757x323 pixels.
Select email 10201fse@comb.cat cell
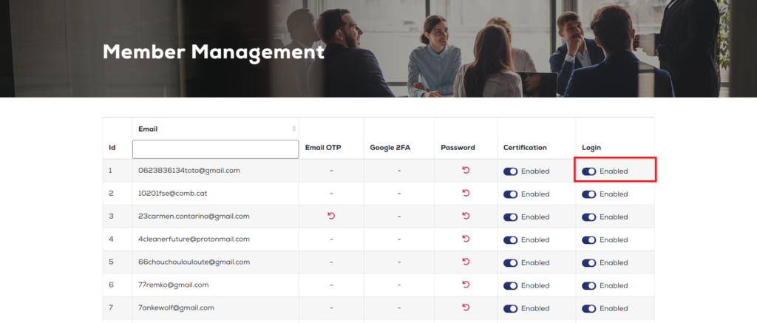[x=215, y=193]
